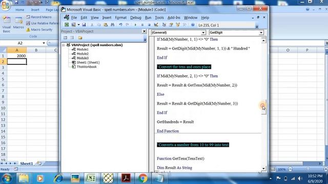Click the View Microsoft Excel toolbar icon

(x=67, y=25)
